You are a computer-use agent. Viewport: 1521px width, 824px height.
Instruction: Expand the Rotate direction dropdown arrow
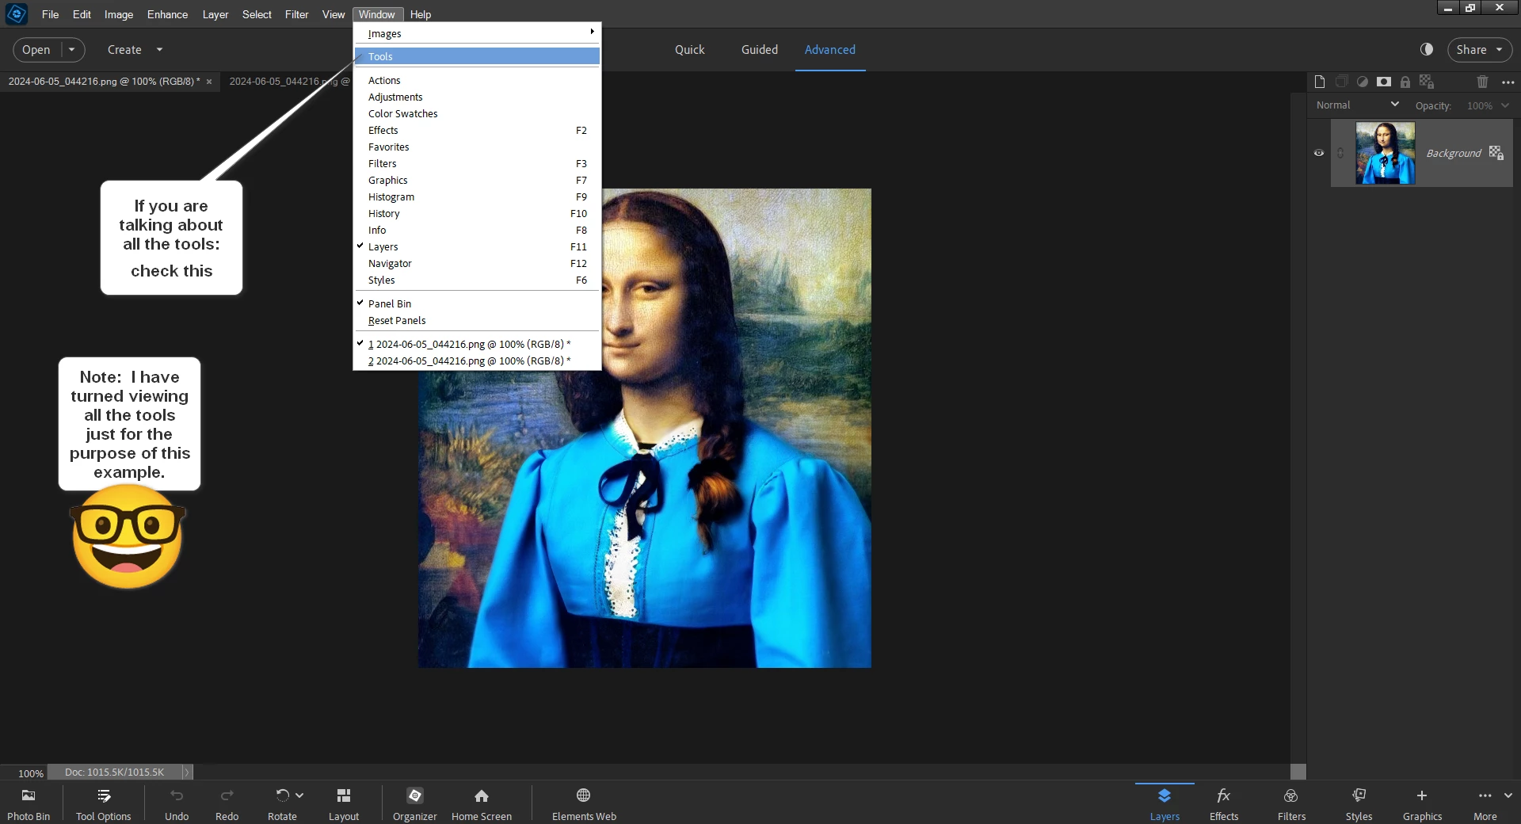[299, 795]
